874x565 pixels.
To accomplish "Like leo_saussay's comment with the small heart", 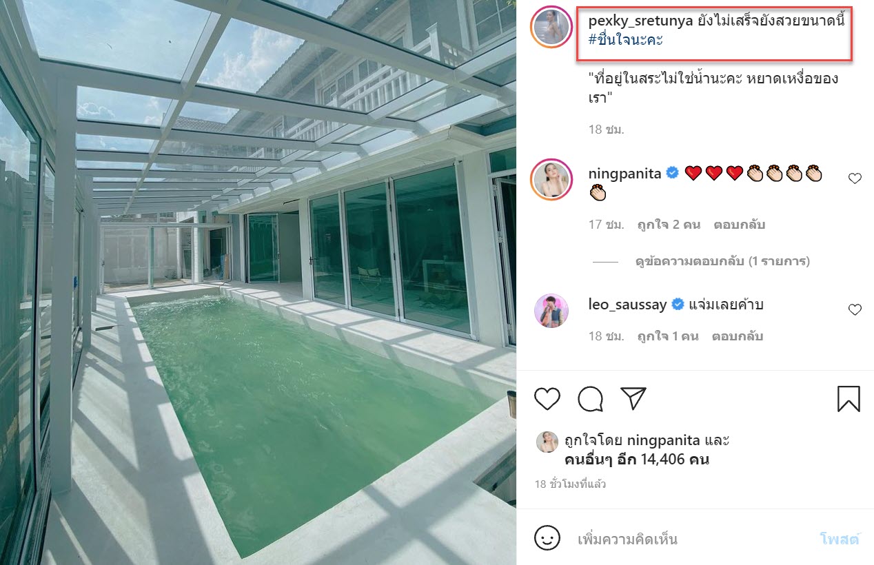I will [x=855, y=310].
